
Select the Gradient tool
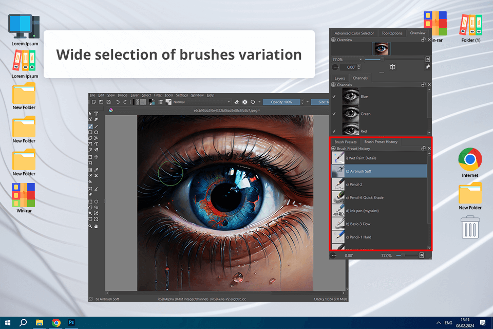tap(90, 170)
